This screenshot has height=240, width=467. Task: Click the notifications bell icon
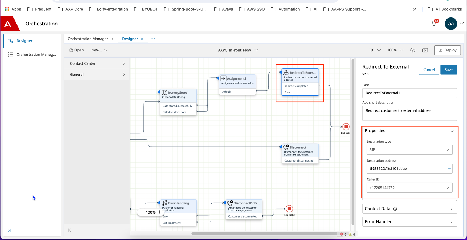point(434,24)
